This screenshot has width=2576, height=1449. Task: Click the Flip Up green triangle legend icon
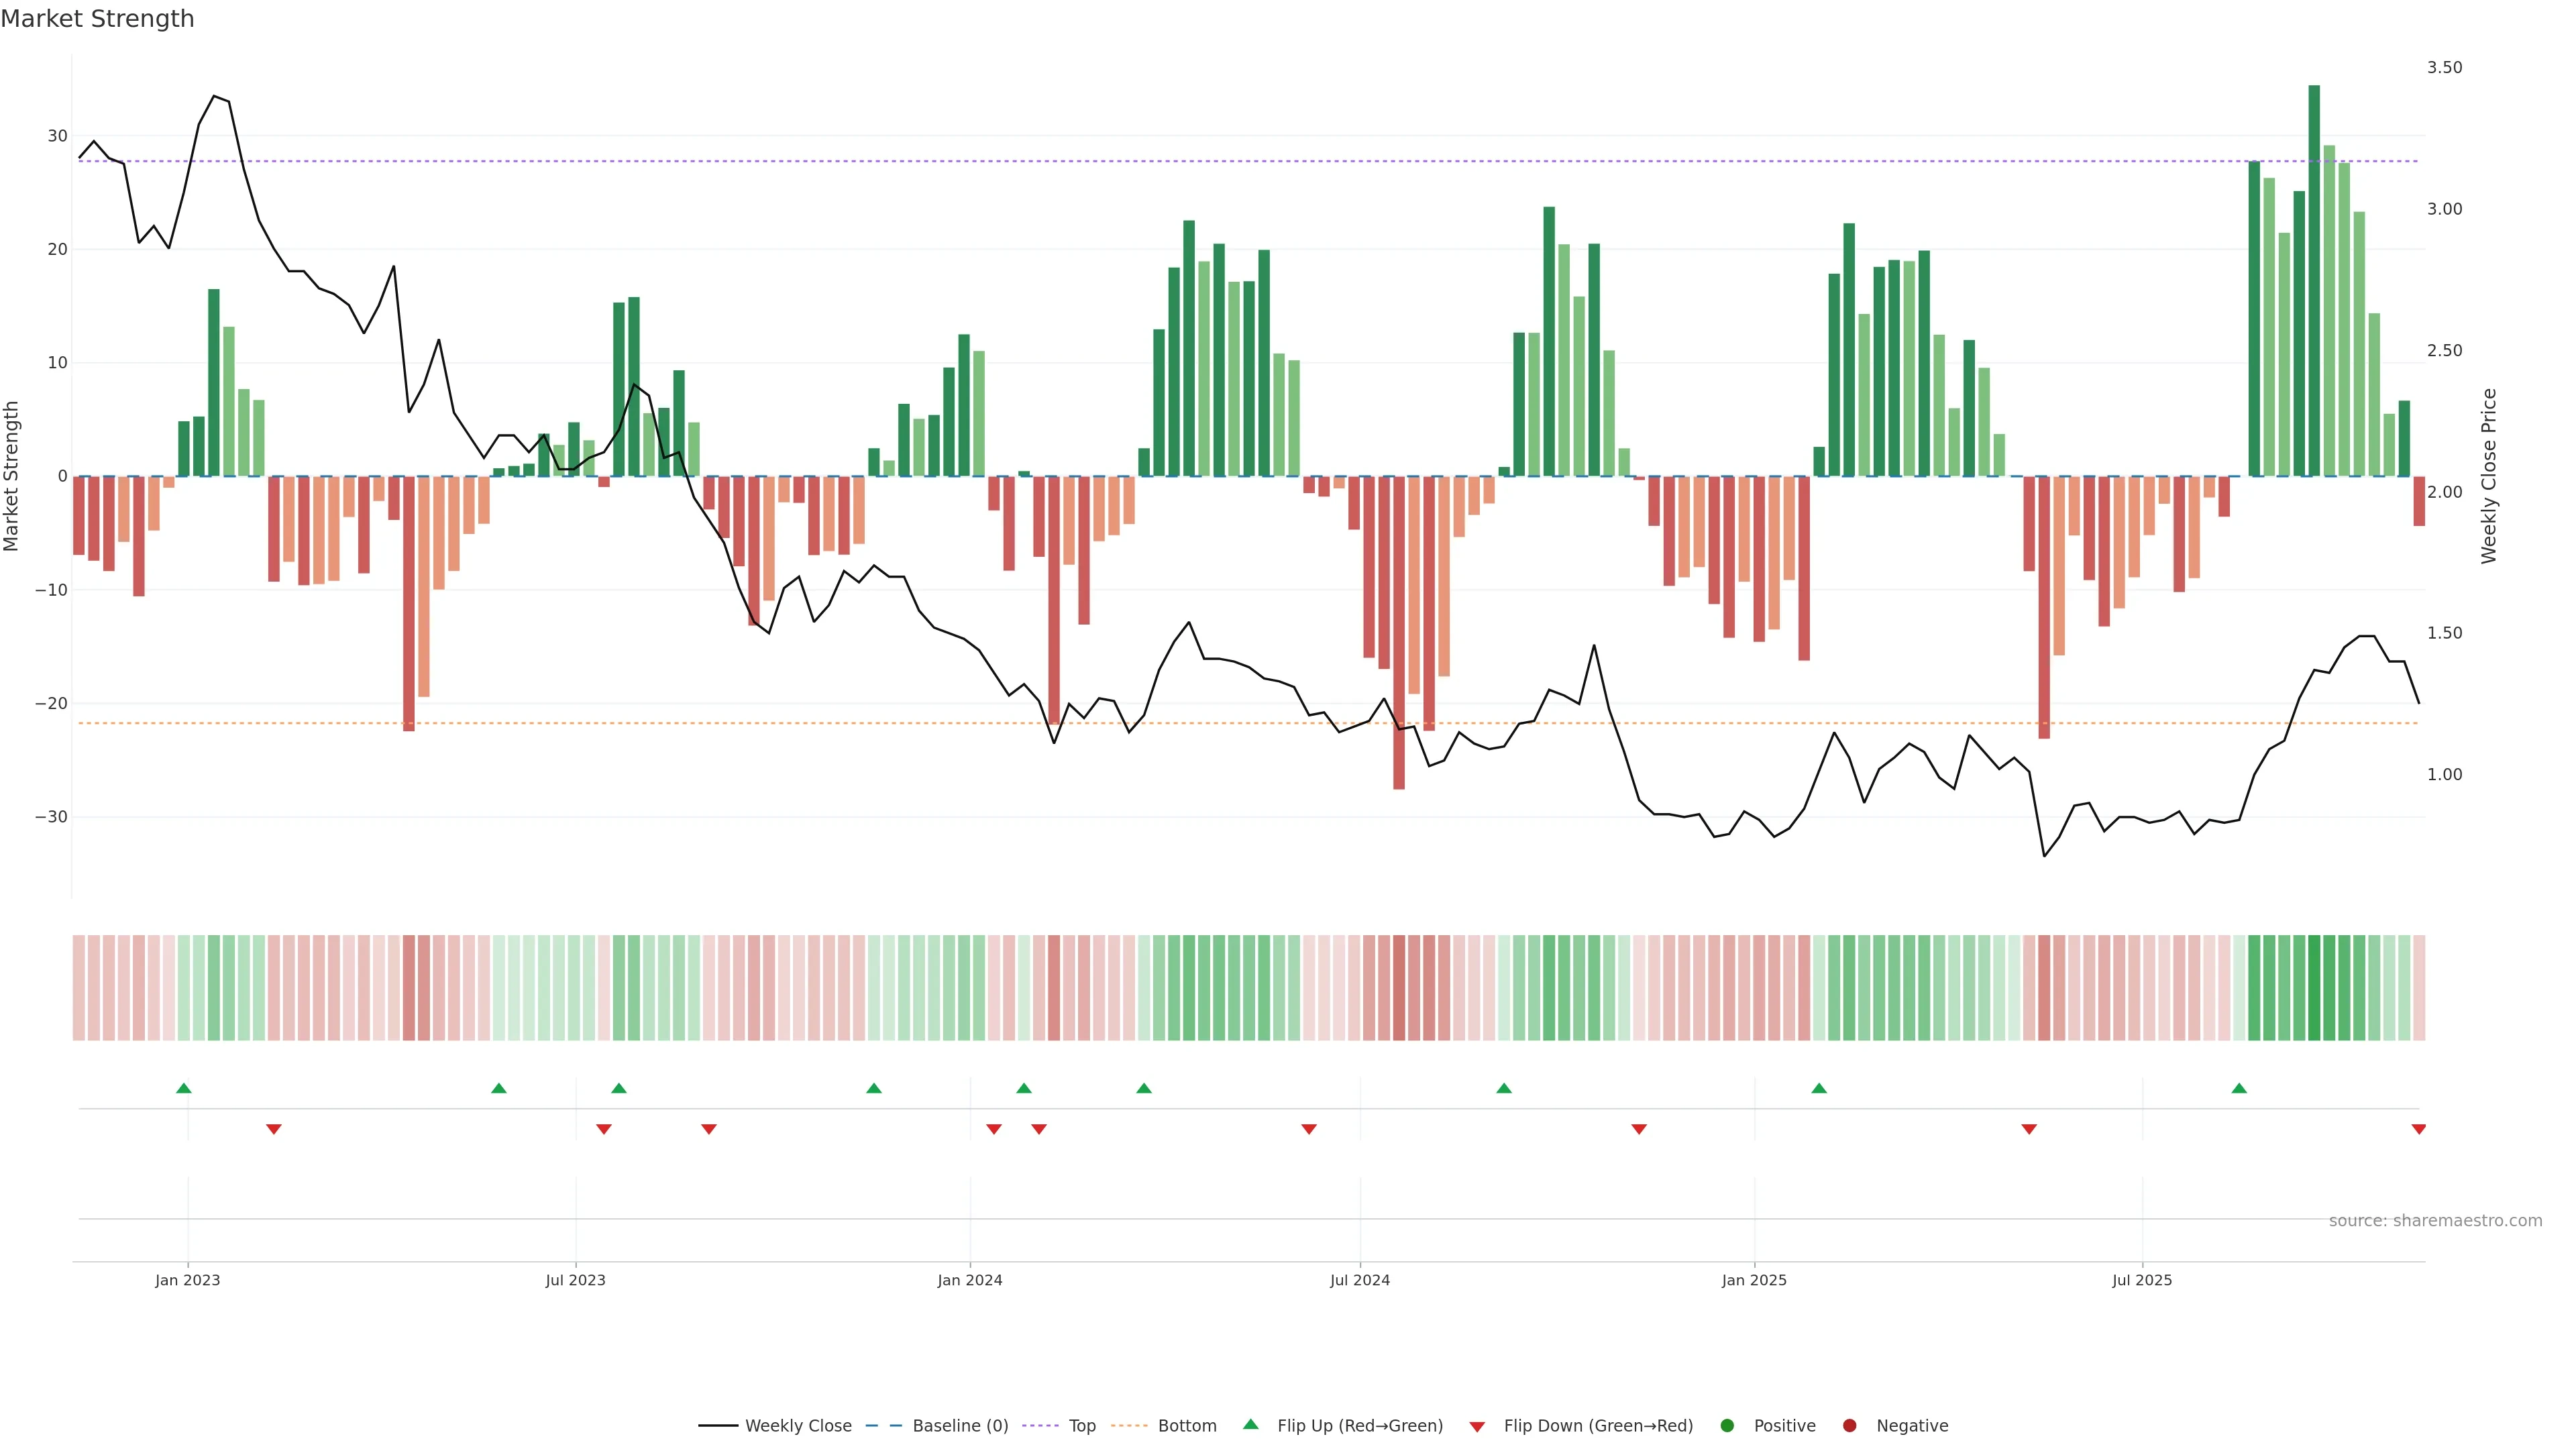pyautogui.click(x=1250, y=1424)
